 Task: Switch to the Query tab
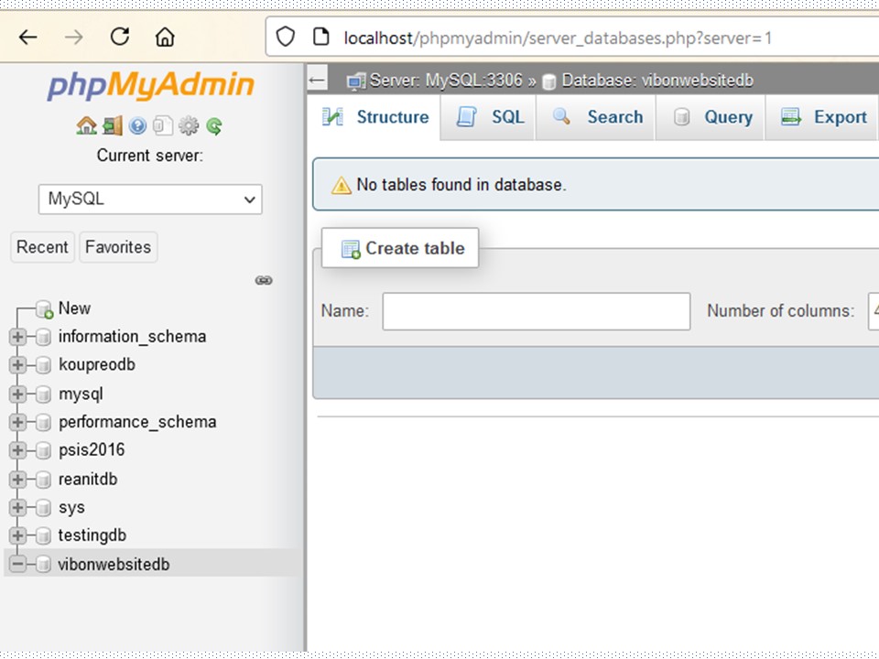pos(711,117)
